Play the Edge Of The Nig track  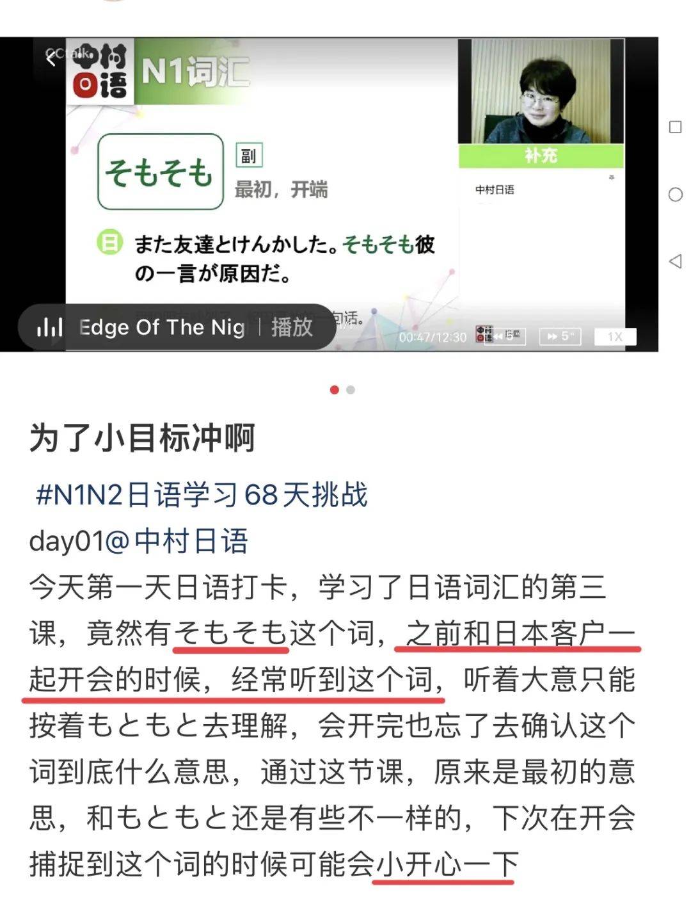coord(292,327)
